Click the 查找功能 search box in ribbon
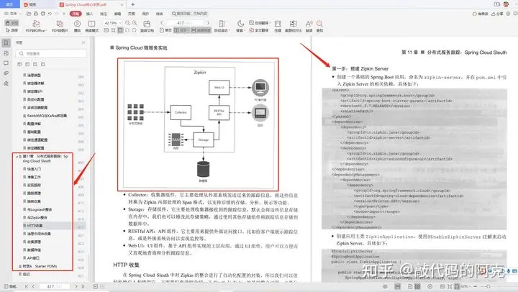Screen dimensions: 518x292 coord(190,14)
